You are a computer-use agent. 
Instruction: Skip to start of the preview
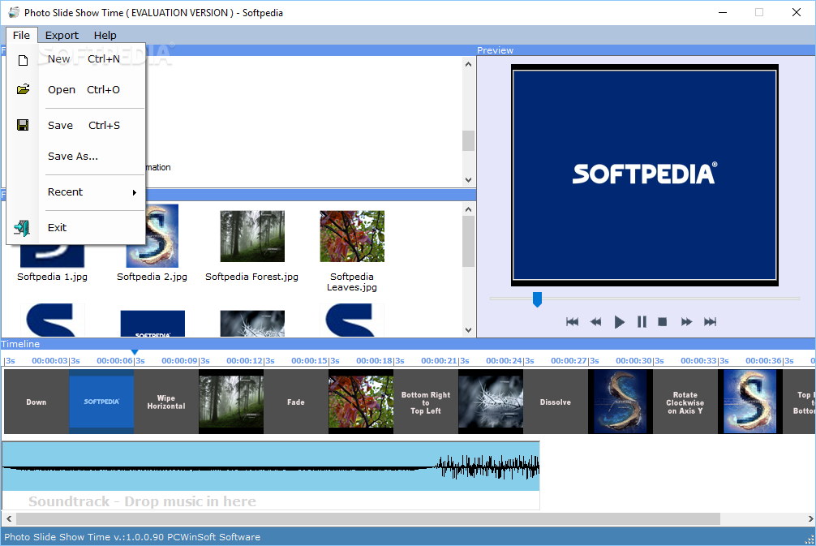[573, 321]
